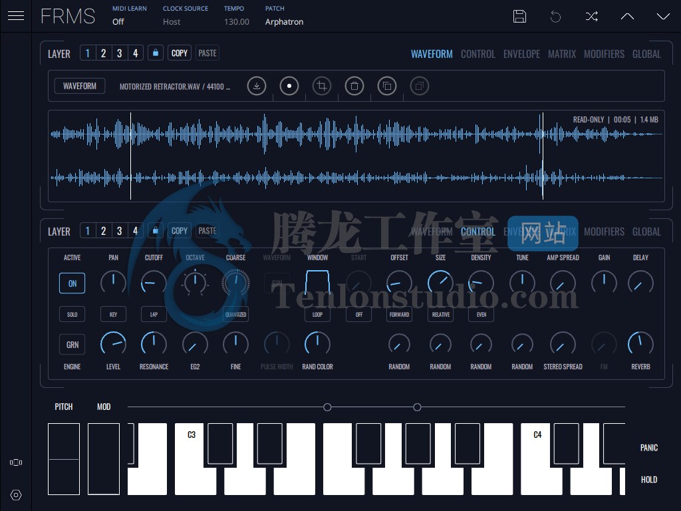Viewport: 681px width, 511px height.
Task: Randomize patch with shuffle icon
Action: [x=591, y=17]
